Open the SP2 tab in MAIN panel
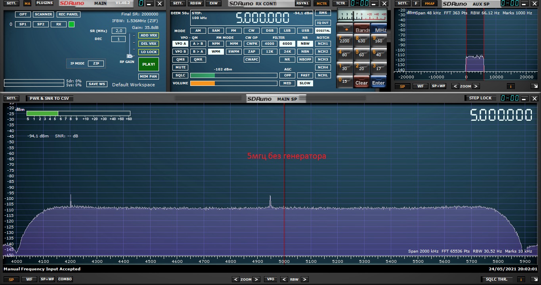Screen dimensions: 541x285 (x=40, y=24)
